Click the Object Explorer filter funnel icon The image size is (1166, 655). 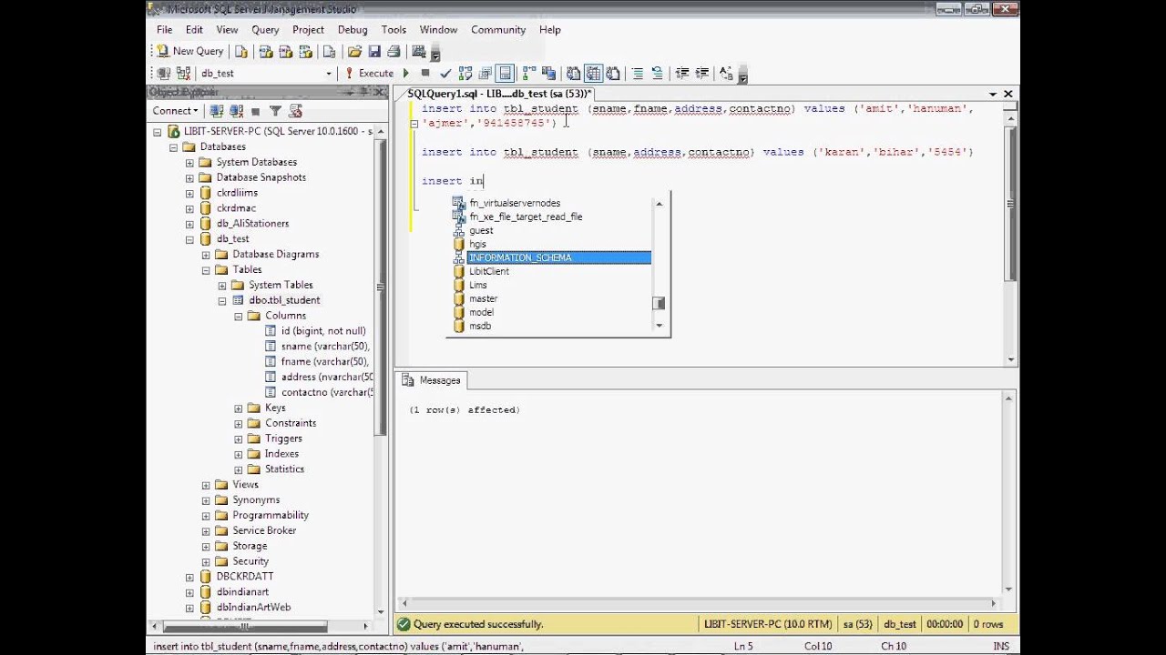pos(275,111)
